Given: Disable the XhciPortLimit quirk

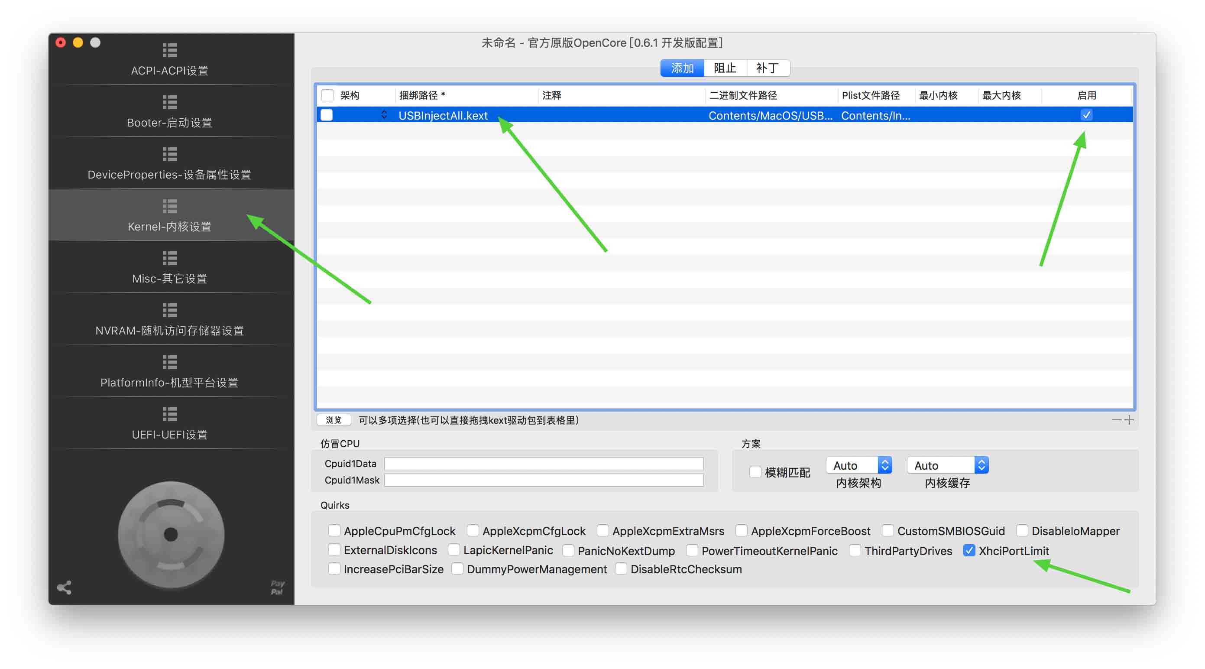Looking at the screenshot, I should point(969,550).
